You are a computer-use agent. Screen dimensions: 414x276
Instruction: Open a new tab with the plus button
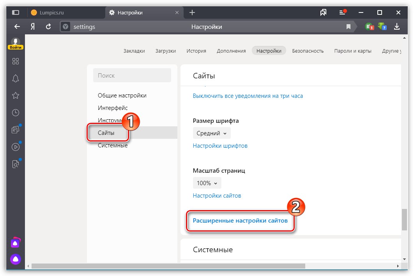point(192,12)
